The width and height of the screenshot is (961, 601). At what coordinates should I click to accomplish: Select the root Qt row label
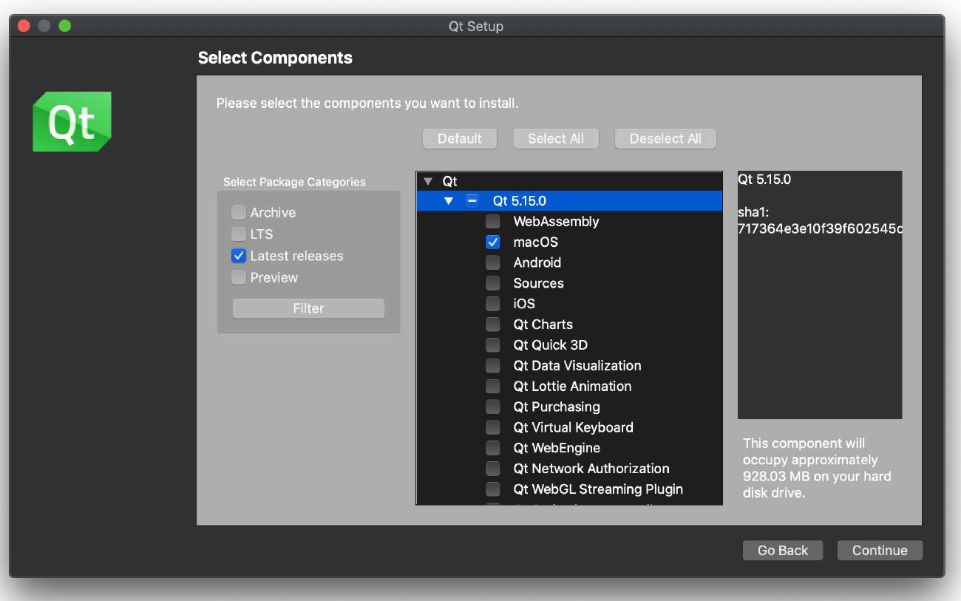pos(450,181)
